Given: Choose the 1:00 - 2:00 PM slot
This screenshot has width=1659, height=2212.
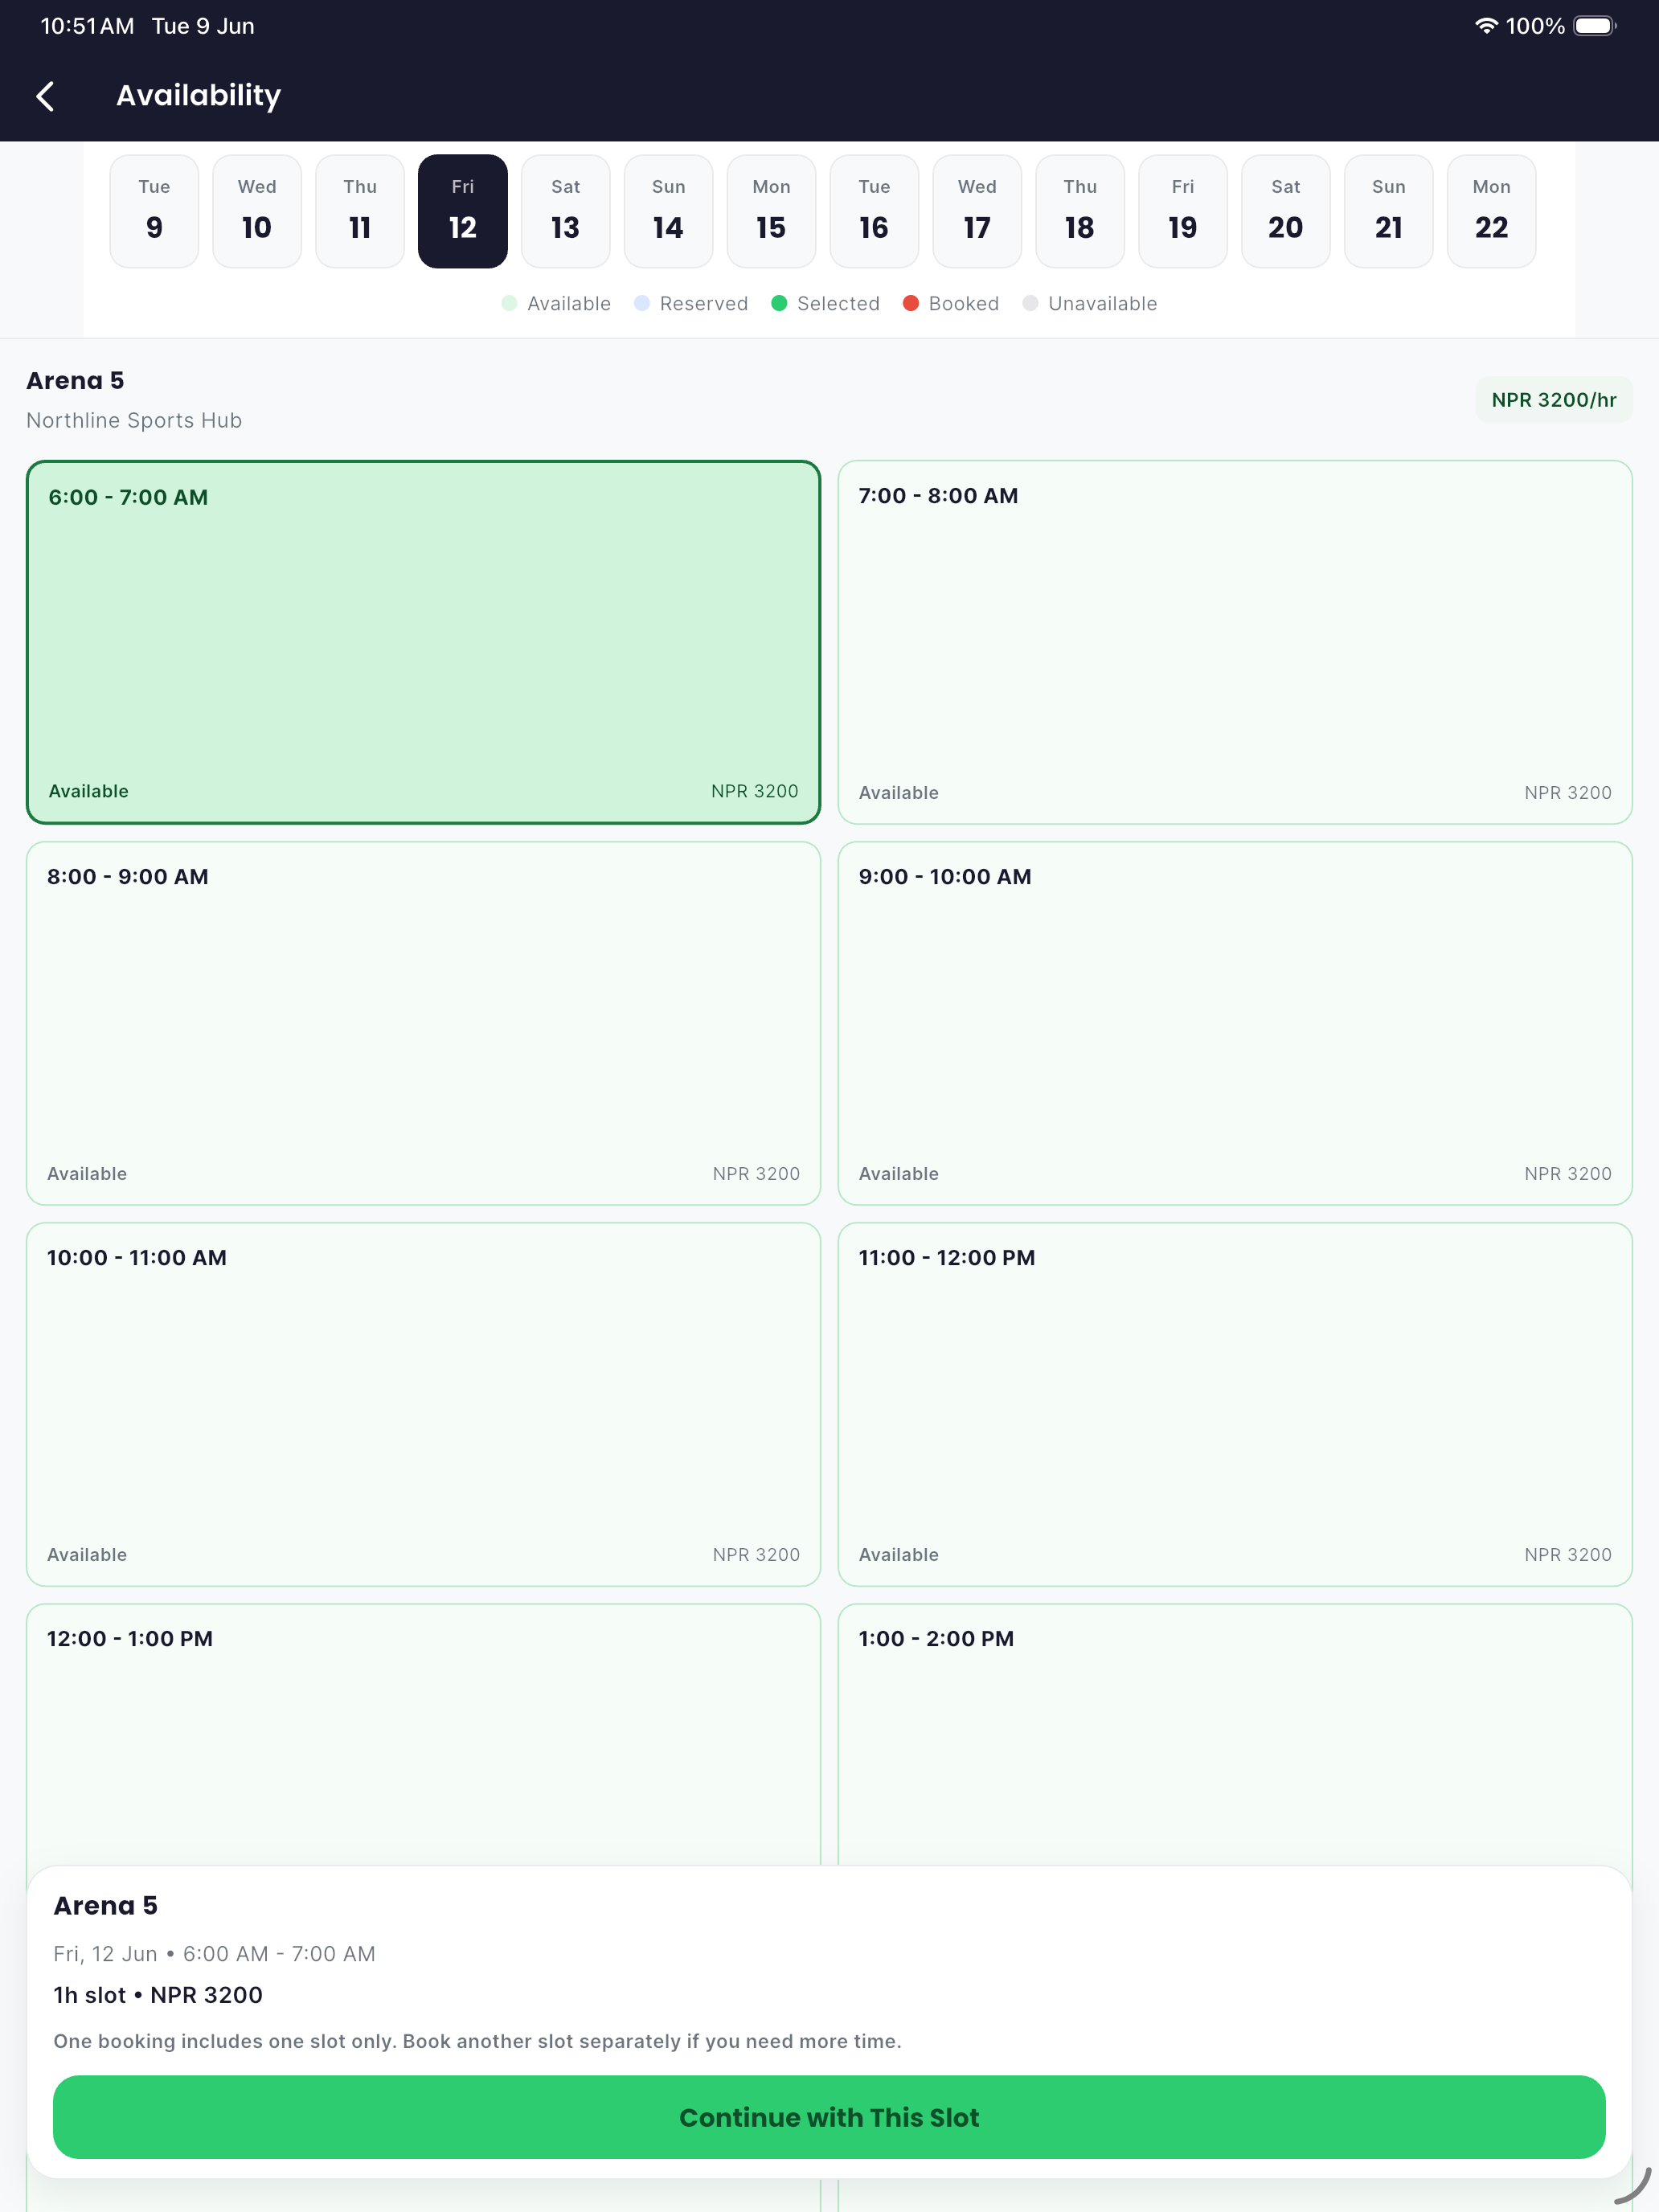Looking at the screenshot, I should [1235, 1735].
